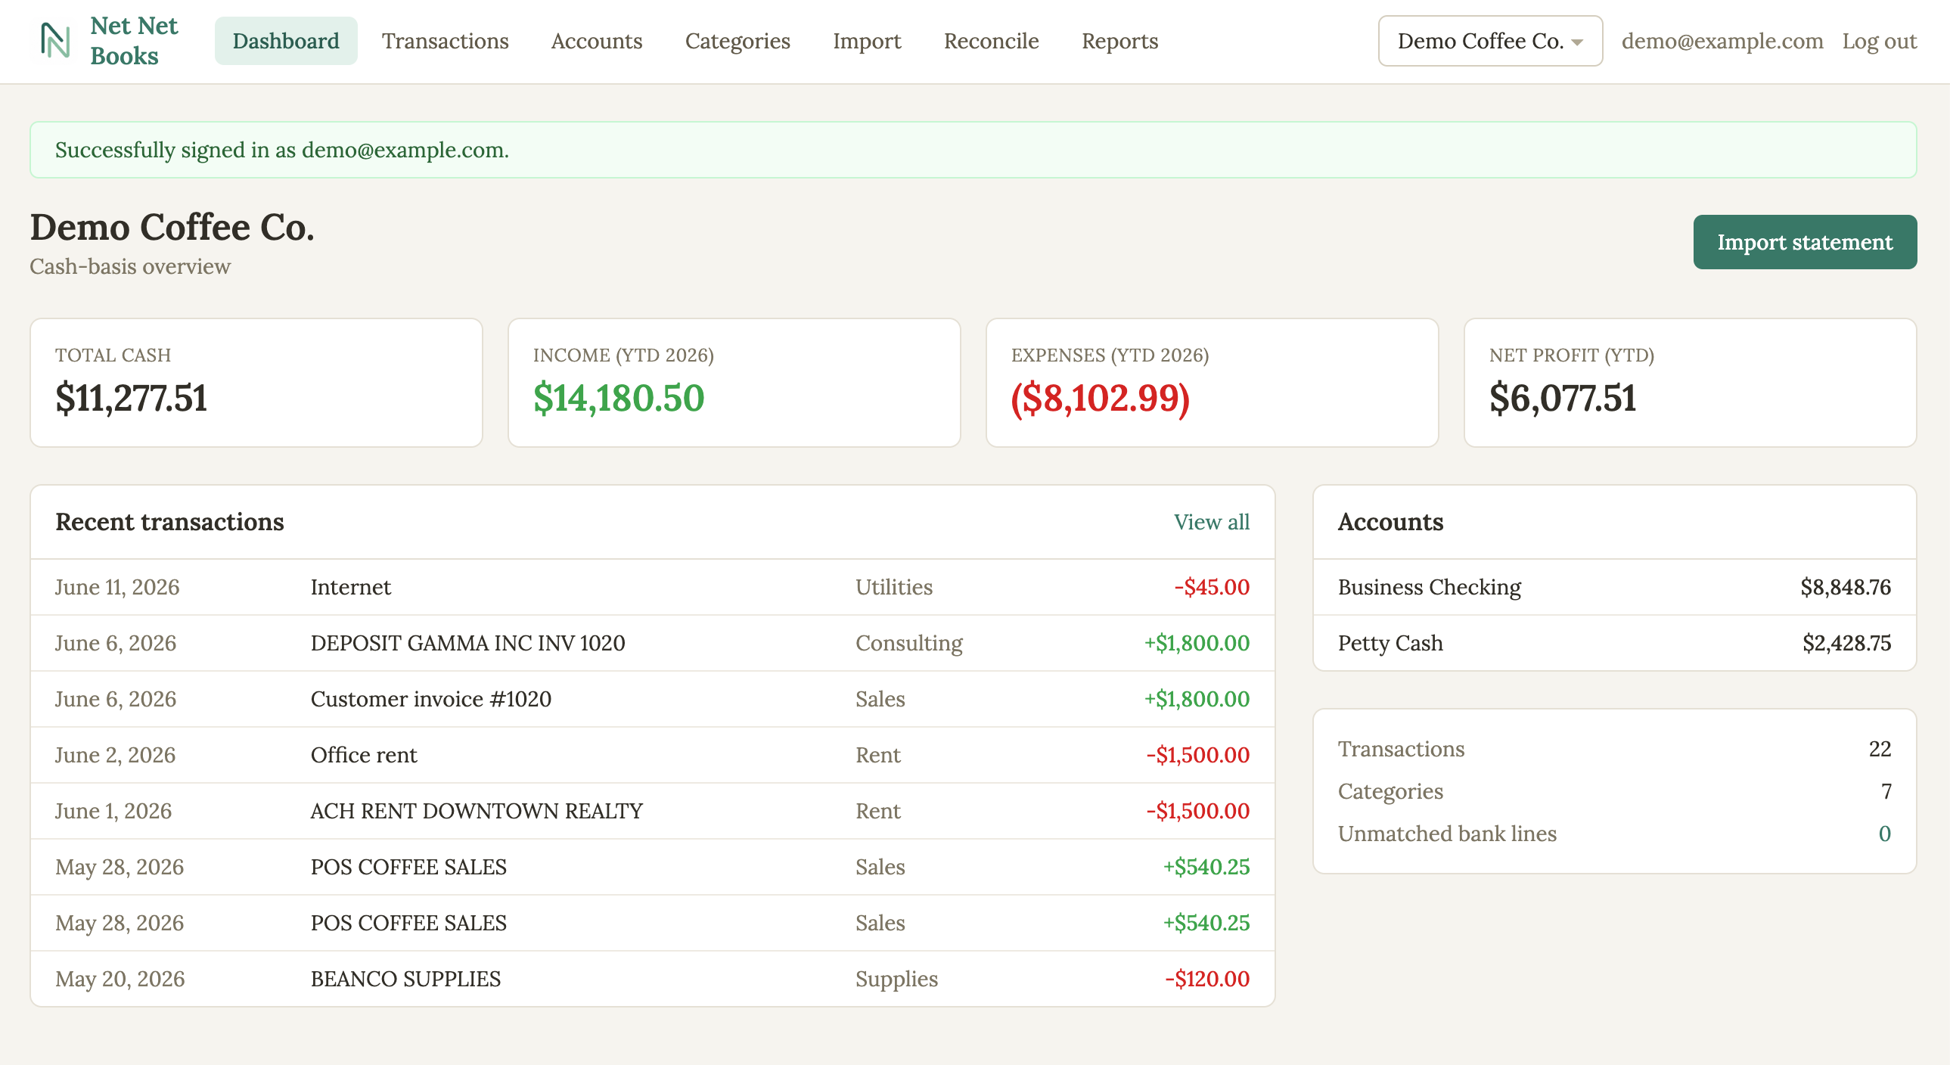Open View all recent transactions
1950x1065 pixels.
coord(1211,522)
